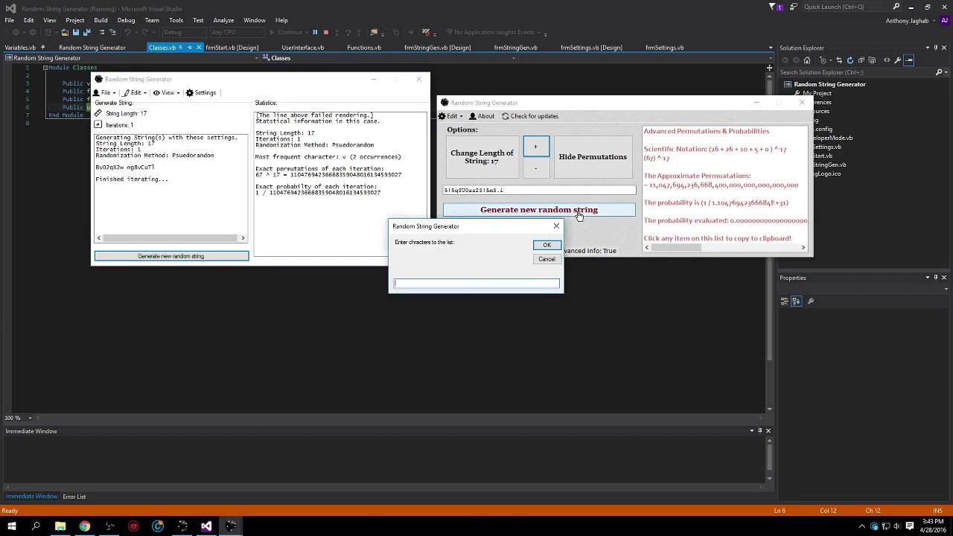The height and width of the screenshot is (536, 953).
Task: Open the Debug configuration combo box
Action: [183, 32]
